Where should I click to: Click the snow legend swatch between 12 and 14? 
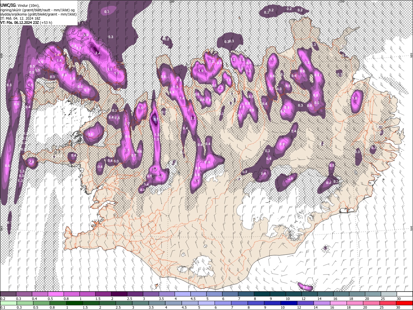(310, 294)
